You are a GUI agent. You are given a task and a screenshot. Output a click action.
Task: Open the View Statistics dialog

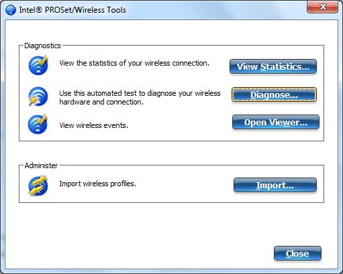point(273,66)
